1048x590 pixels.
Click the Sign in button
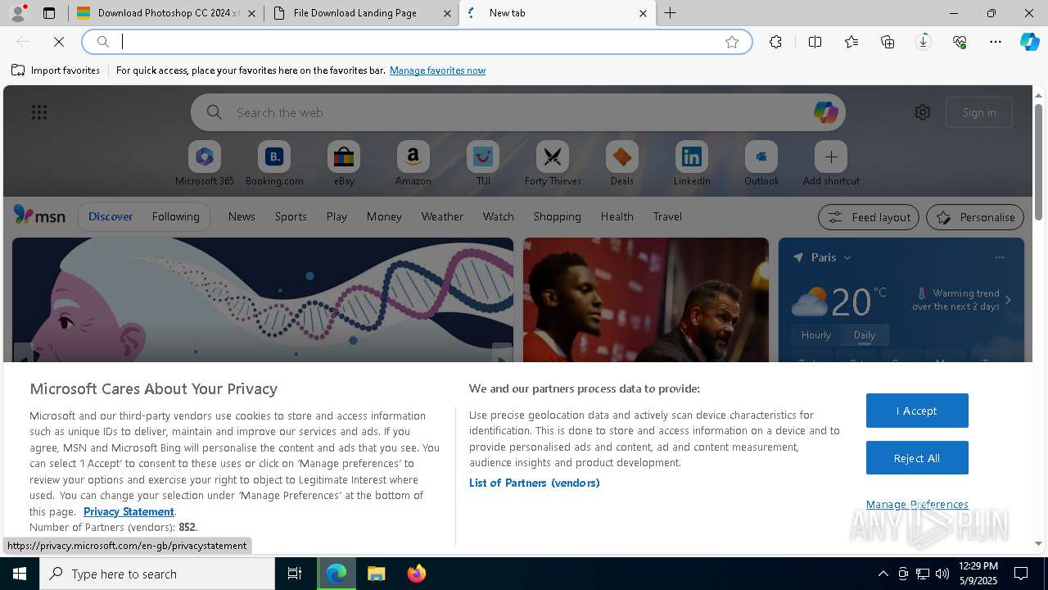pos(979,112)
